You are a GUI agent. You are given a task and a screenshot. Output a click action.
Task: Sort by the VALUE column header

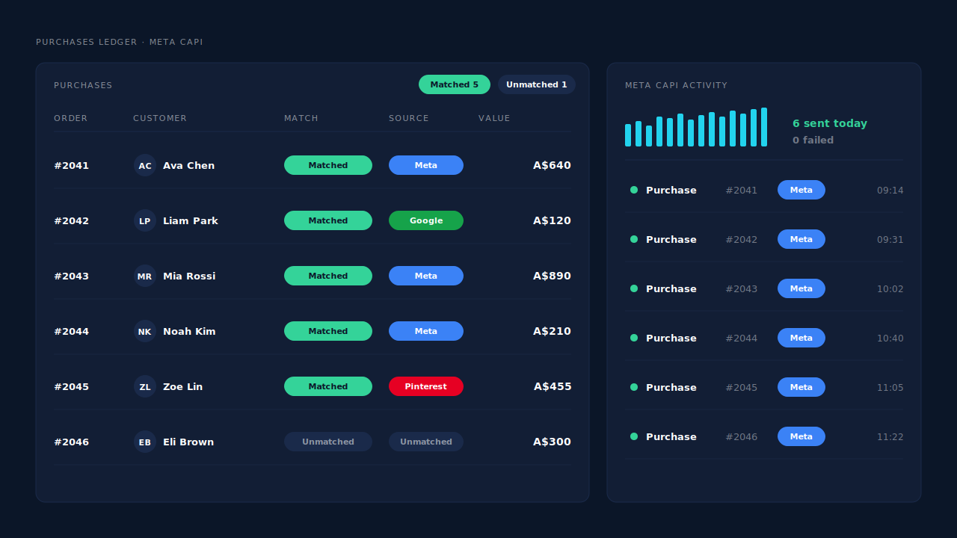pos(494,118)
